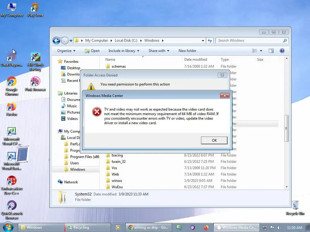The image size is (310, 232).
Task: Confirm OK in Media Center dialog
Action: pos(214,140)
